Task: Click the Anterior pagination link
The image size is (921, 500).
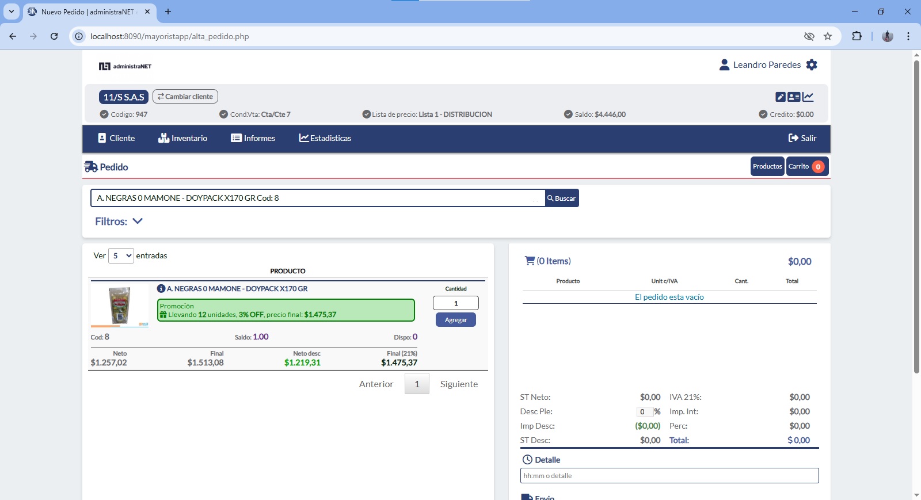Action: click(x=376, y=384)
